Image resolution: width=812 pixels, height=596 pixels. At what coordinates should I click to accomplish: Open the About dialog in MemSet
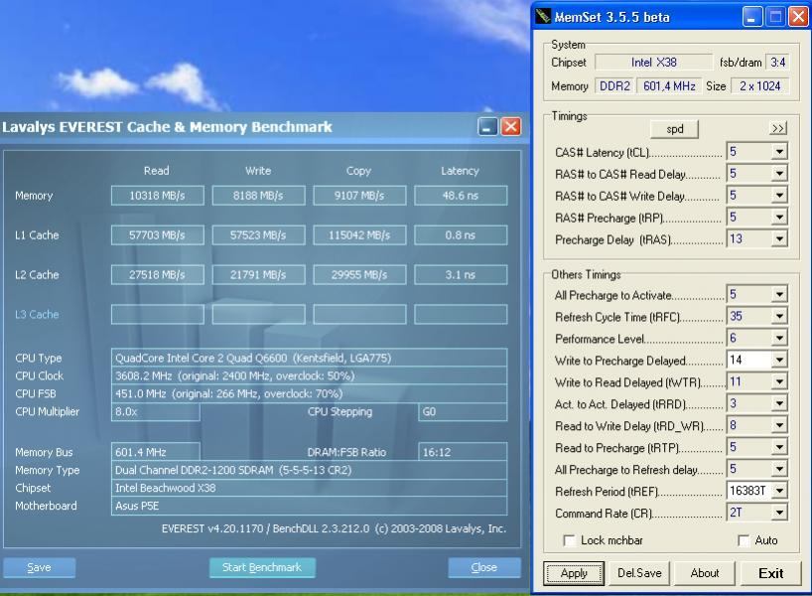pyautogui.click(x=704, y=573)
